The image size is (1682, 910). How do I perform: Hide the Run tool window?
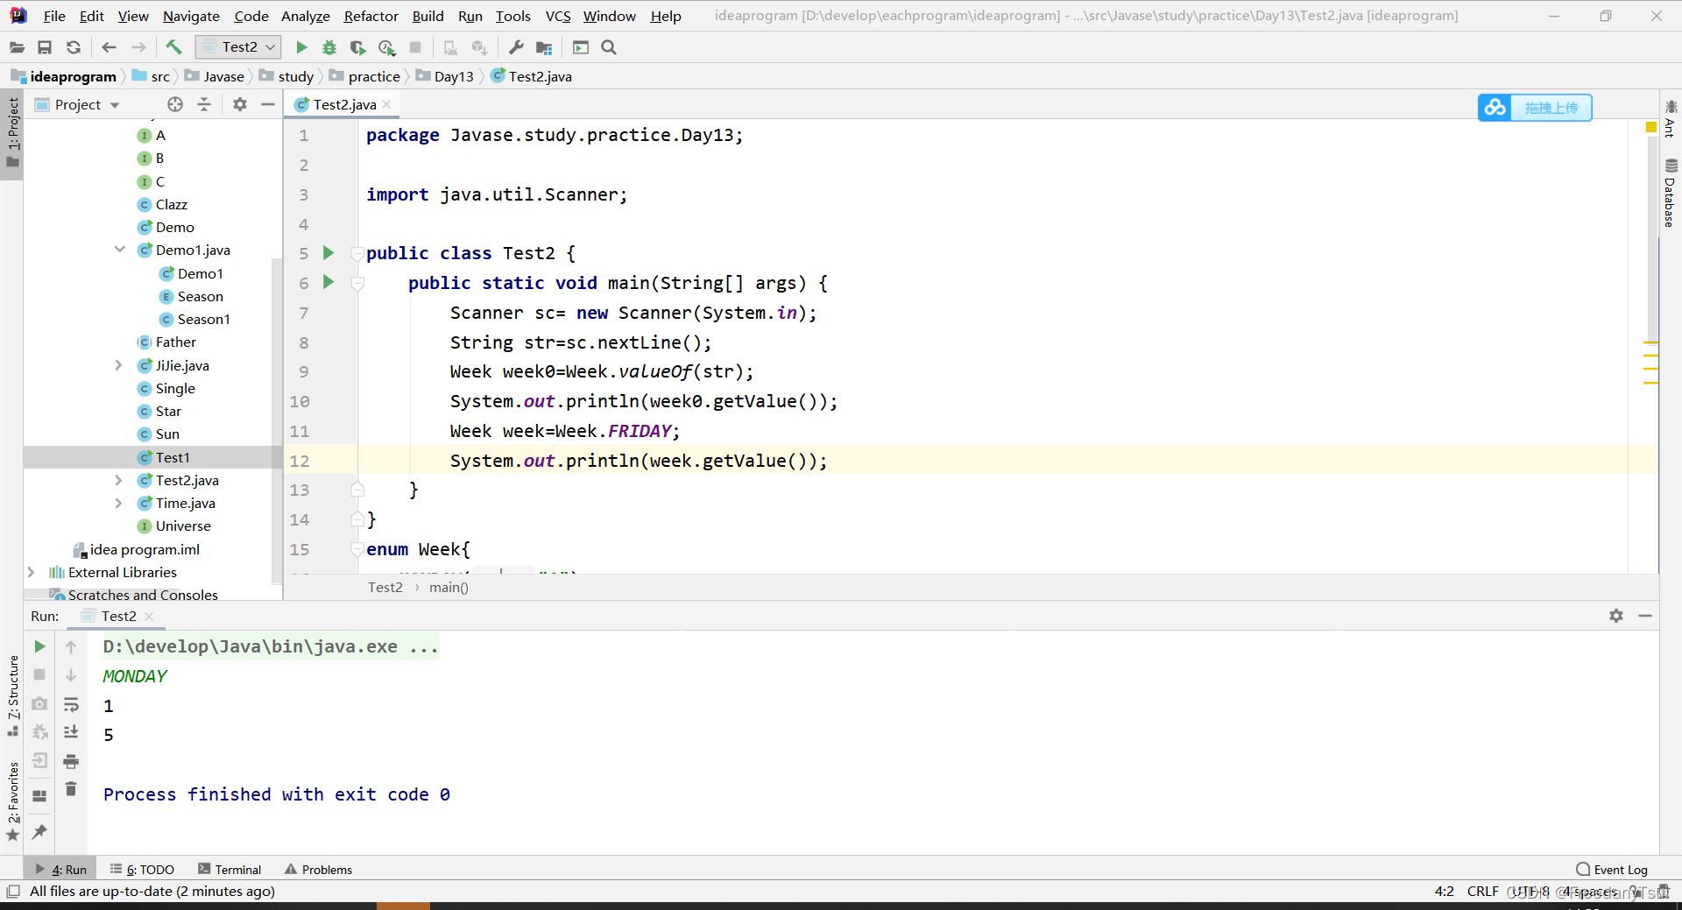pos(1645,616)
